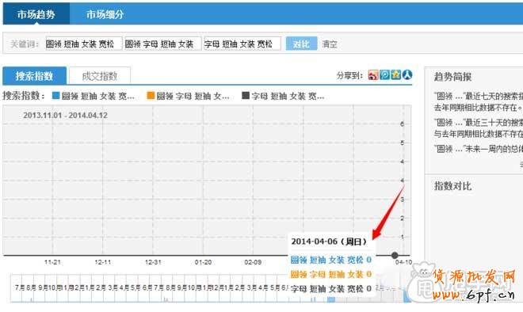Image resolution: width=523 pixels, height=312 pixels.
Task: Click the 趋势简报 panel heading
Action: coord(452,77)
